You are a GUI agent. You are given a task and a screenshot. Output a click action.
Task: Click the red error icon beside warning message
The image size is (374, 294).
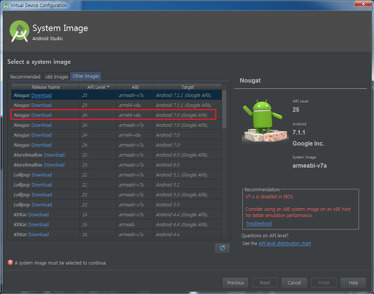point(10,263)
